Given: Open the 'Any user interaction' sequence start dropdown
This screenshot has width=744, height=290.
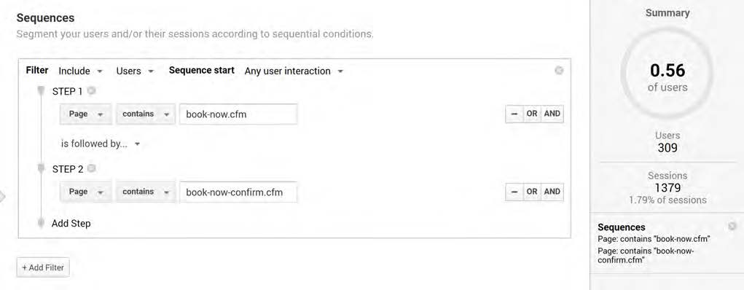Looking at the screenshot, I should 294,71.
